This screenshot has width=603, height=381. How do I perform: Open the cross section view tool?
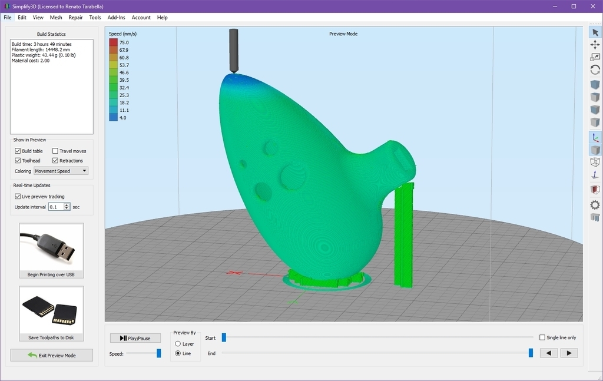click(x=595, y=190)
